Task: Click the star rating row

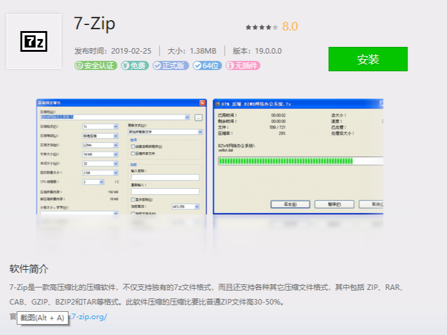Action: pyautogui.click(x=262, y=27)
